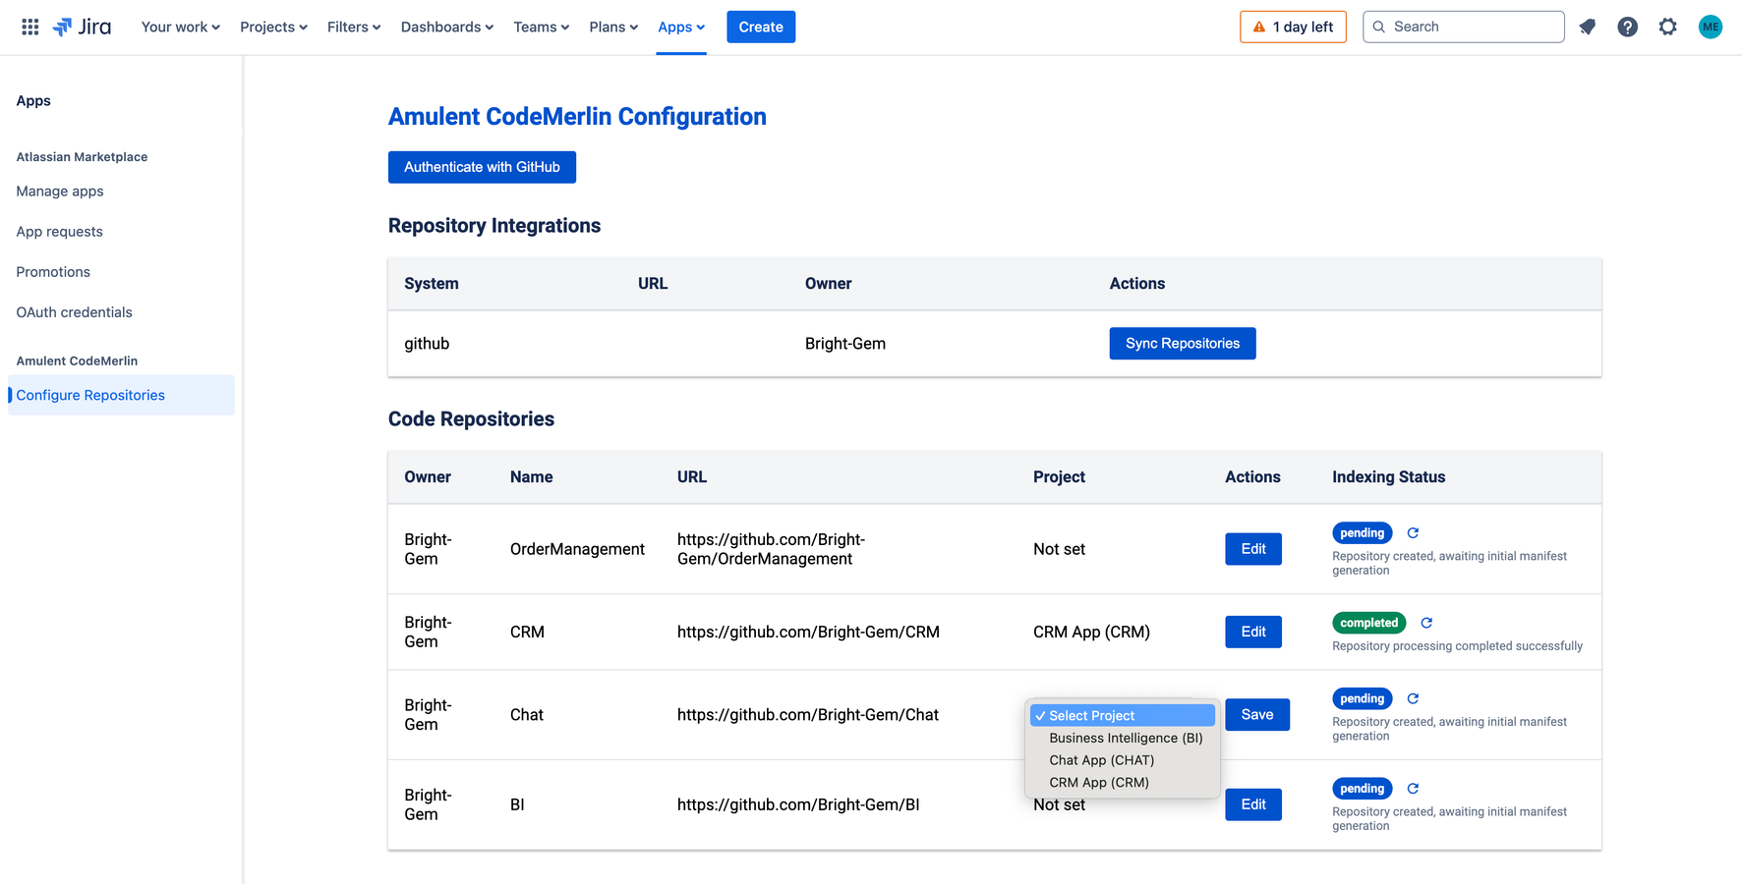1742x884 pixels.
Task: Open App requests in sidebar
Action: coord(59,232)
